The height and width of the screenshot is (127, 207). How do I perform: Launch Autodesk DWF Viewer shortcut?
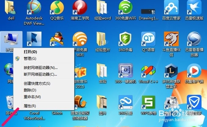point(34,7)
